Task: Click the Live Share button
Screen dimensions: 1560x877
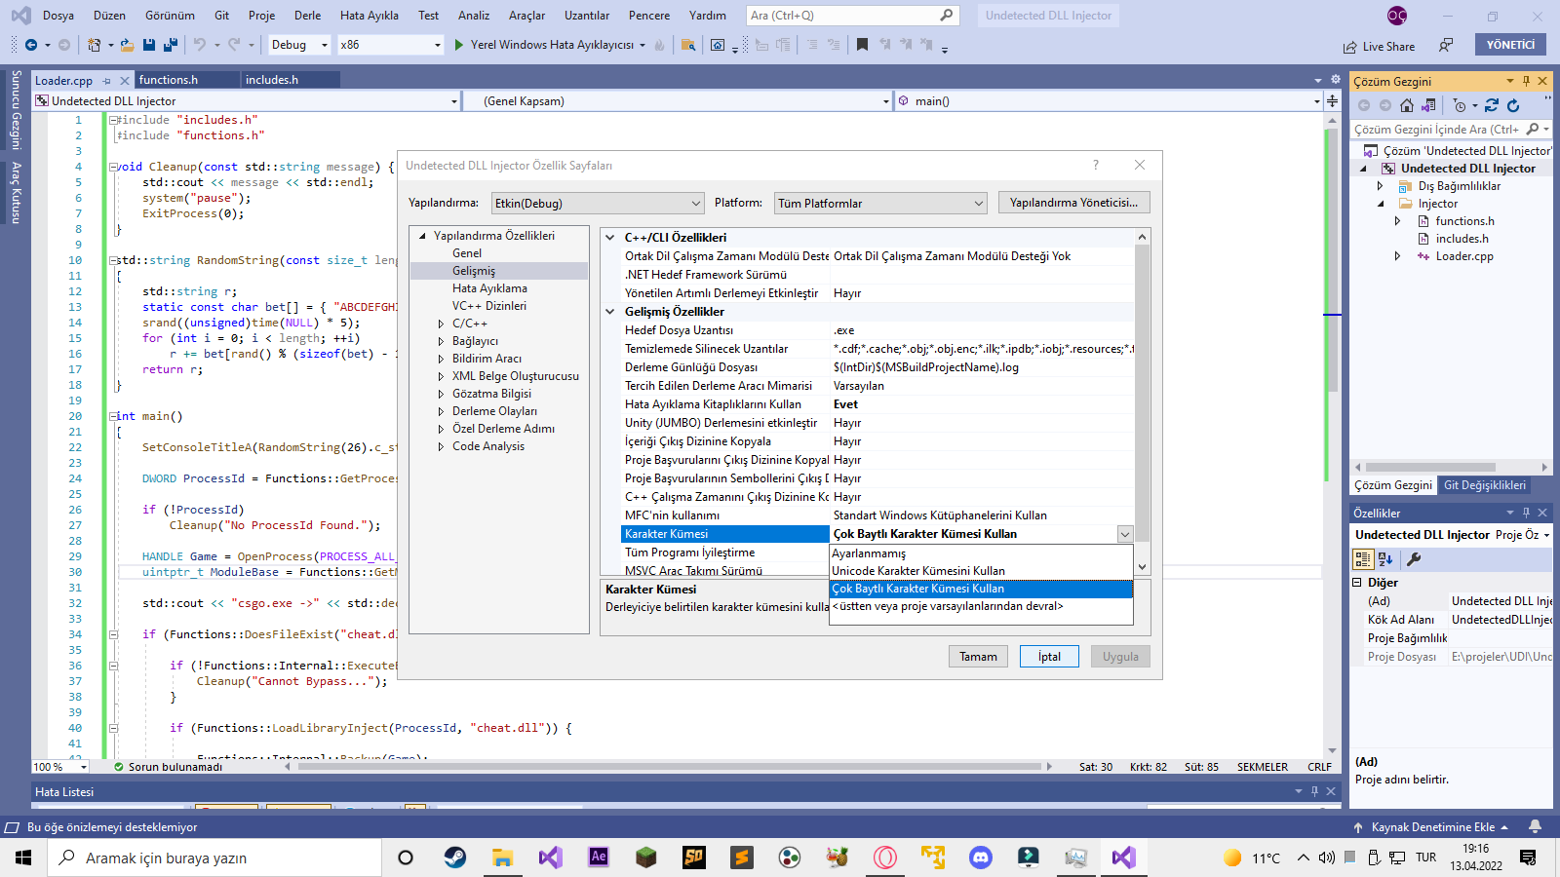Action: coord(1379,46)
